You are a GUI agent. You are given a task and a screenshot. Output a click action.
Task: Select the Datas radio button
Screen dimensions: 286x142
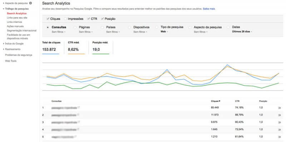click(228, 27)
